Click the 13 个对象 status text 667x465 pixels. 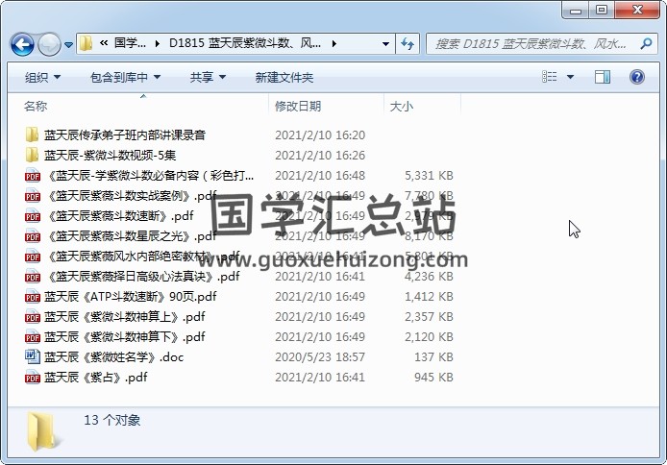tap(111, 420)
